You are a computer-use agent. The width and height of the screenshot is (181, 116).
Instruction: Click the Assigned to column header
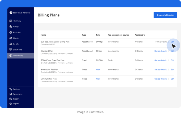click(140, 35)
